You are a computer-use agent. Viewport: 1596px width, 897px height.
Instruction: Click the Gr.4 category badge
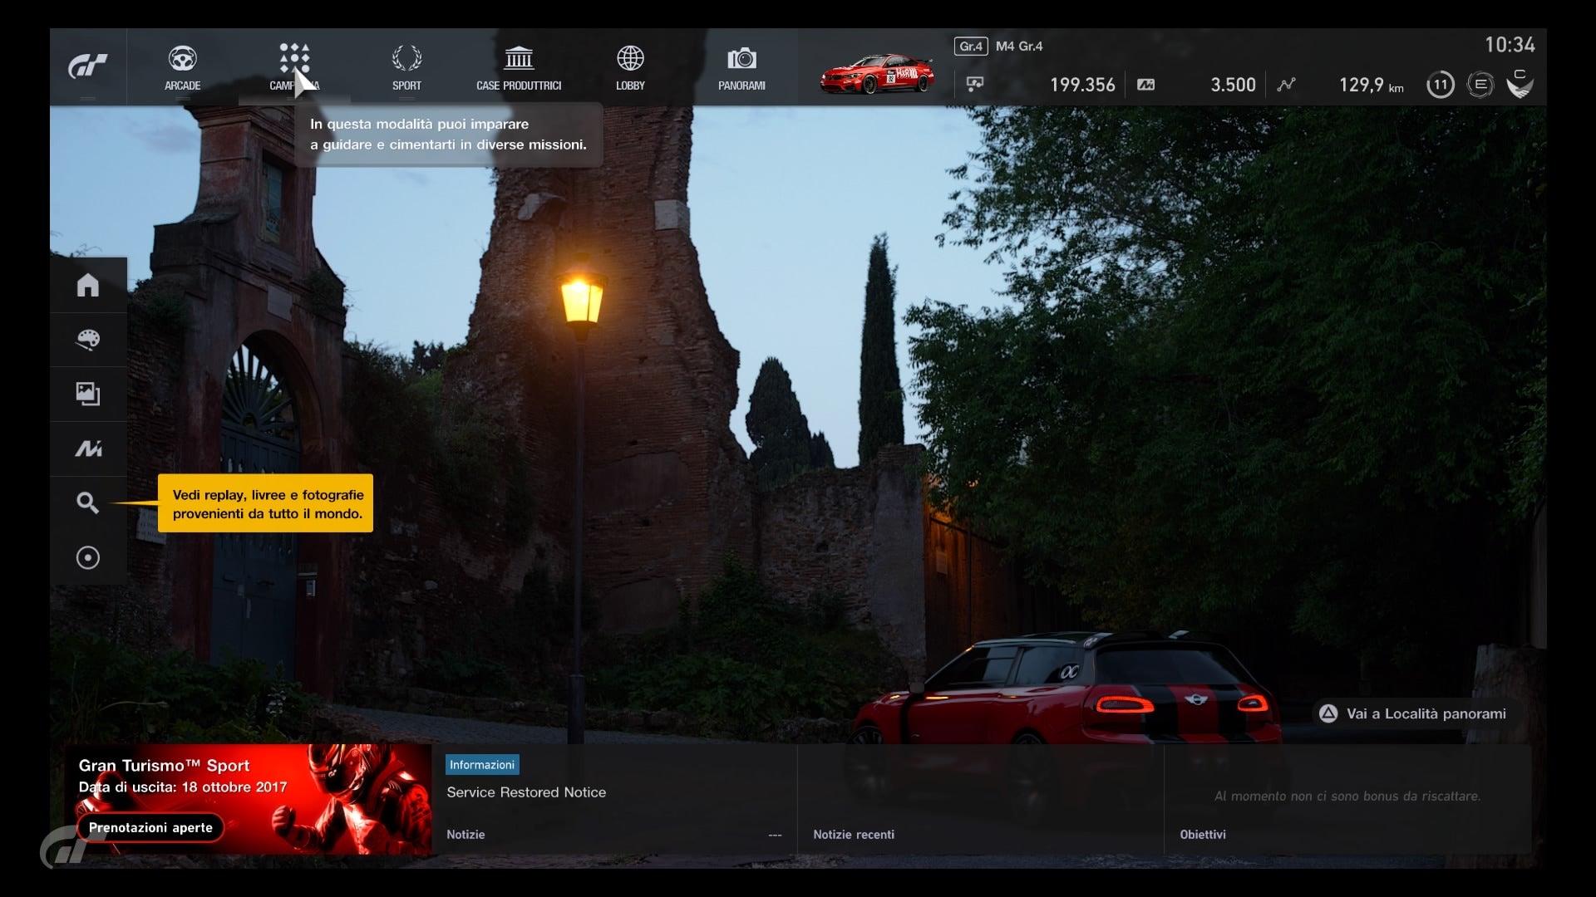(971, 47)
